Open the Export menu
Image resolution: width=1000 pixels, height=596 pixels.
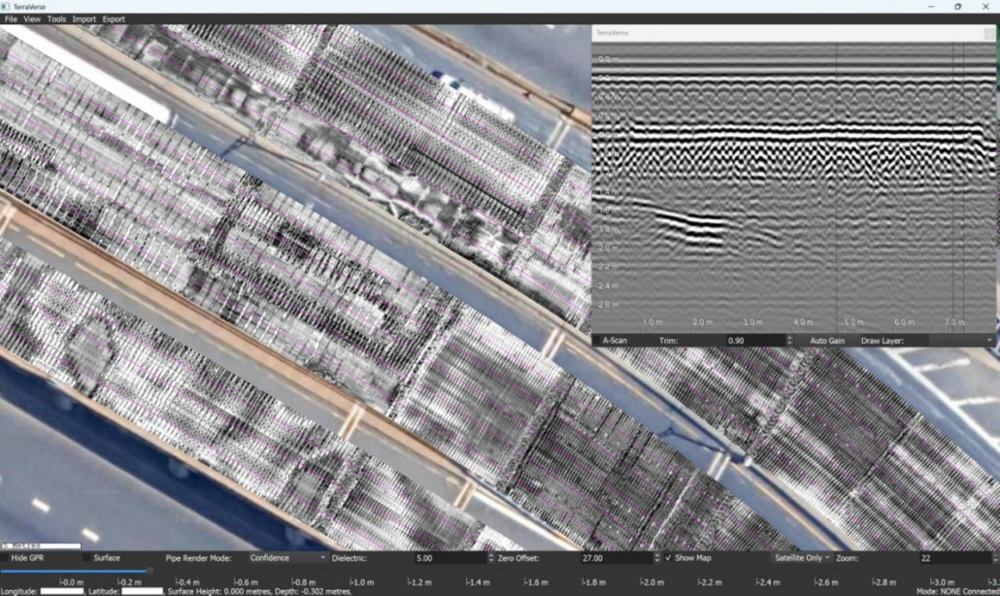[x=114, y=19]
